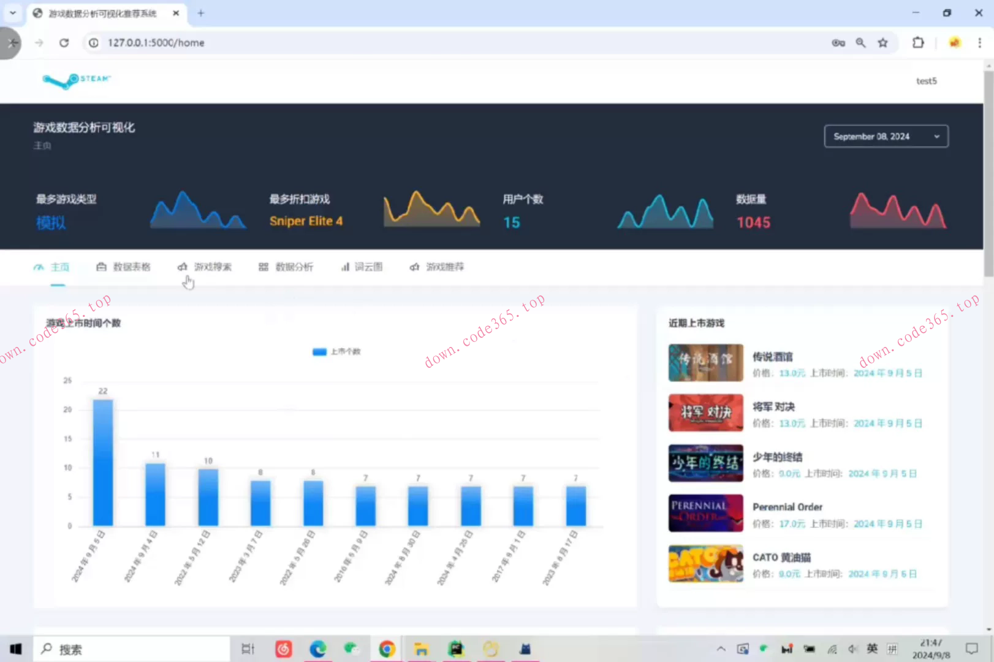
Task: Click the Steam logo in the page header
Action: click(77, 80)
